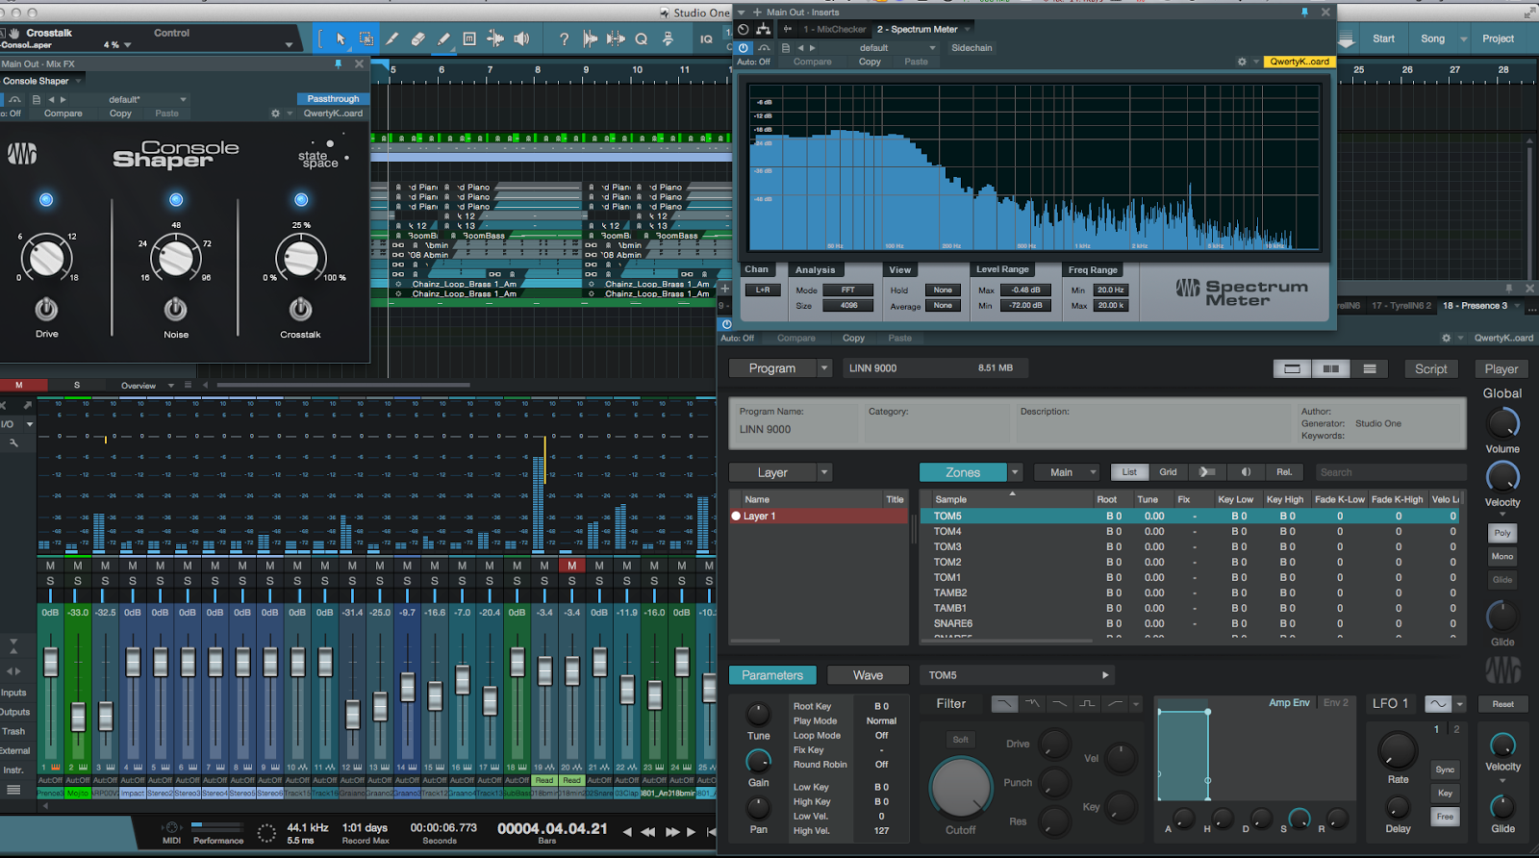1539x858 pixels.
Task: Open the Zones dropdown arrow
Action: (1015, 472)
